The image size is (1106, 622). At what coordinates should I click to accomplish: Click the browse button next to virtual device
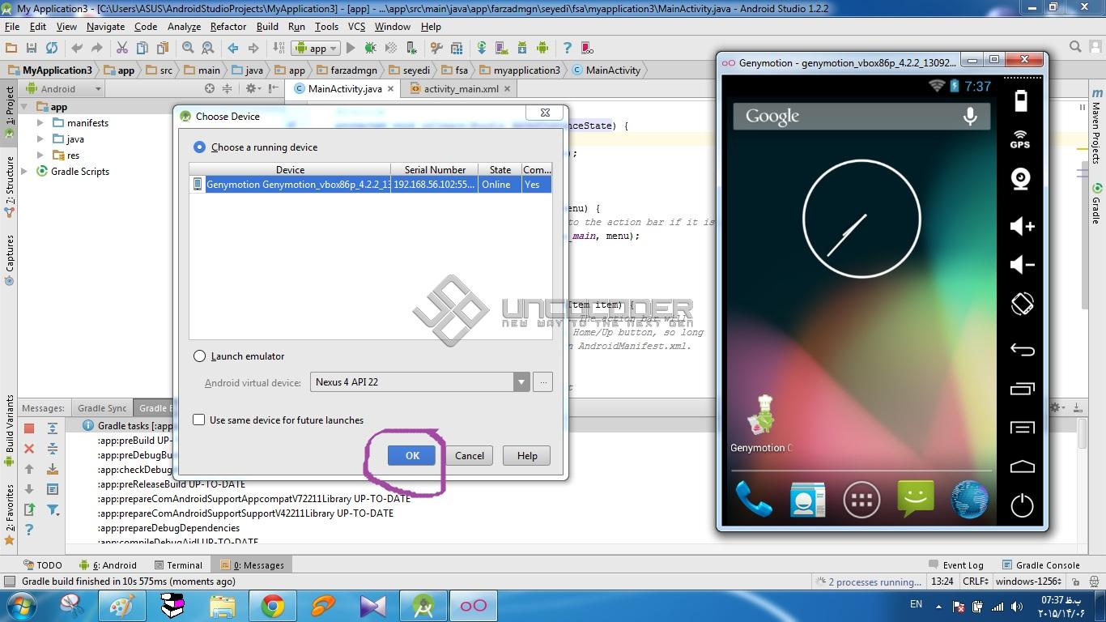point(543,382)
